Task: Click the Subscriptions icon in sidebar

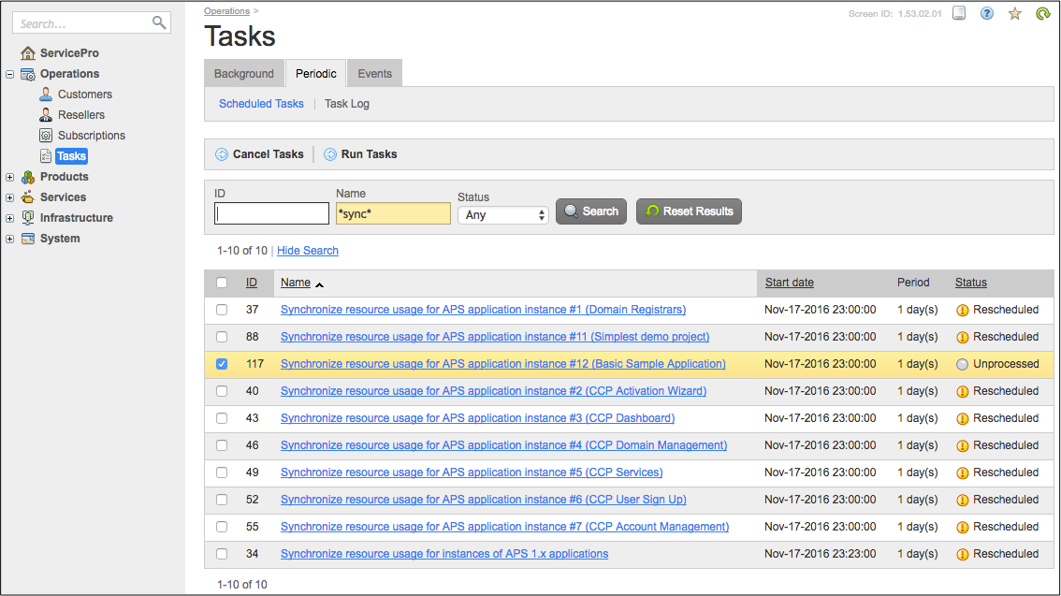Action: tap(46, 136)
